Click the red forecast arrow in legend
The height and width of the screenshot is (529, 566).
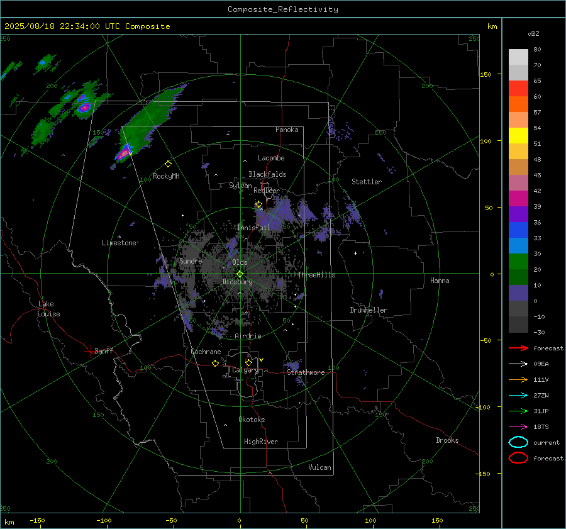[x=518, y=348]
